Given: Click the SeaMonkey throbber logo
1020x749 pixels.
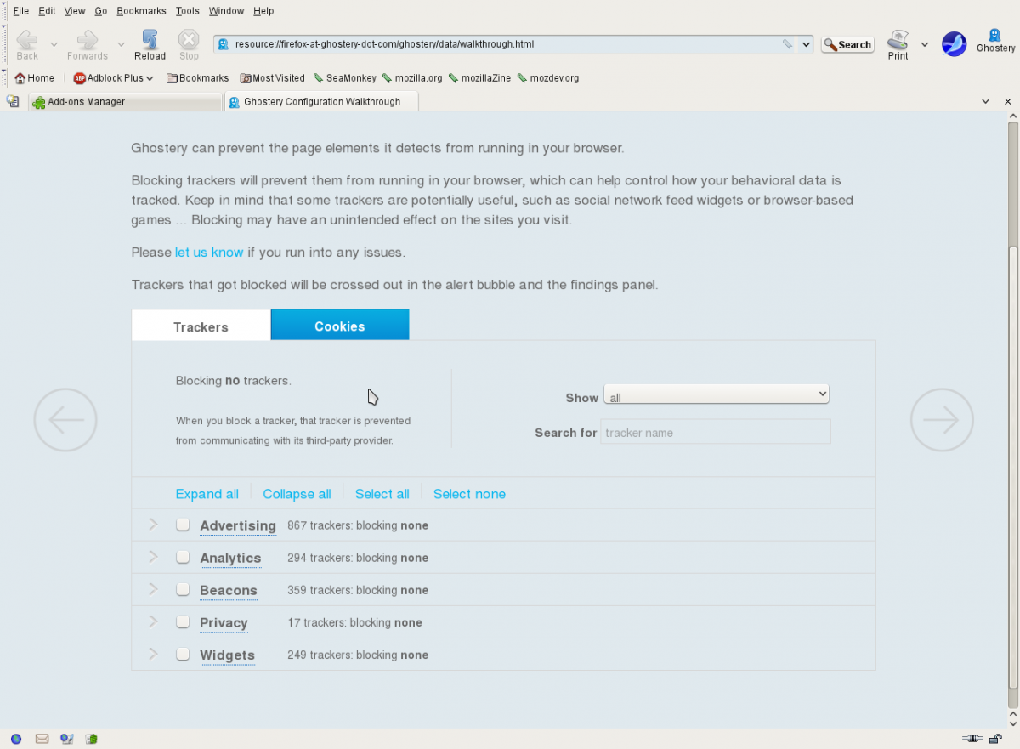Looking at the screenshot, I should click(x=954, y=44).
